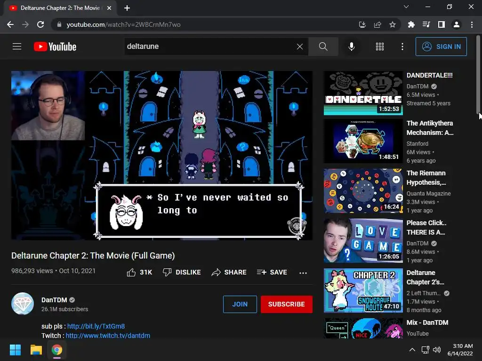This screenshot has height=361, width=482.
Task: Click the Quanta Magazine channel name
Action: (x=428, y=193)
